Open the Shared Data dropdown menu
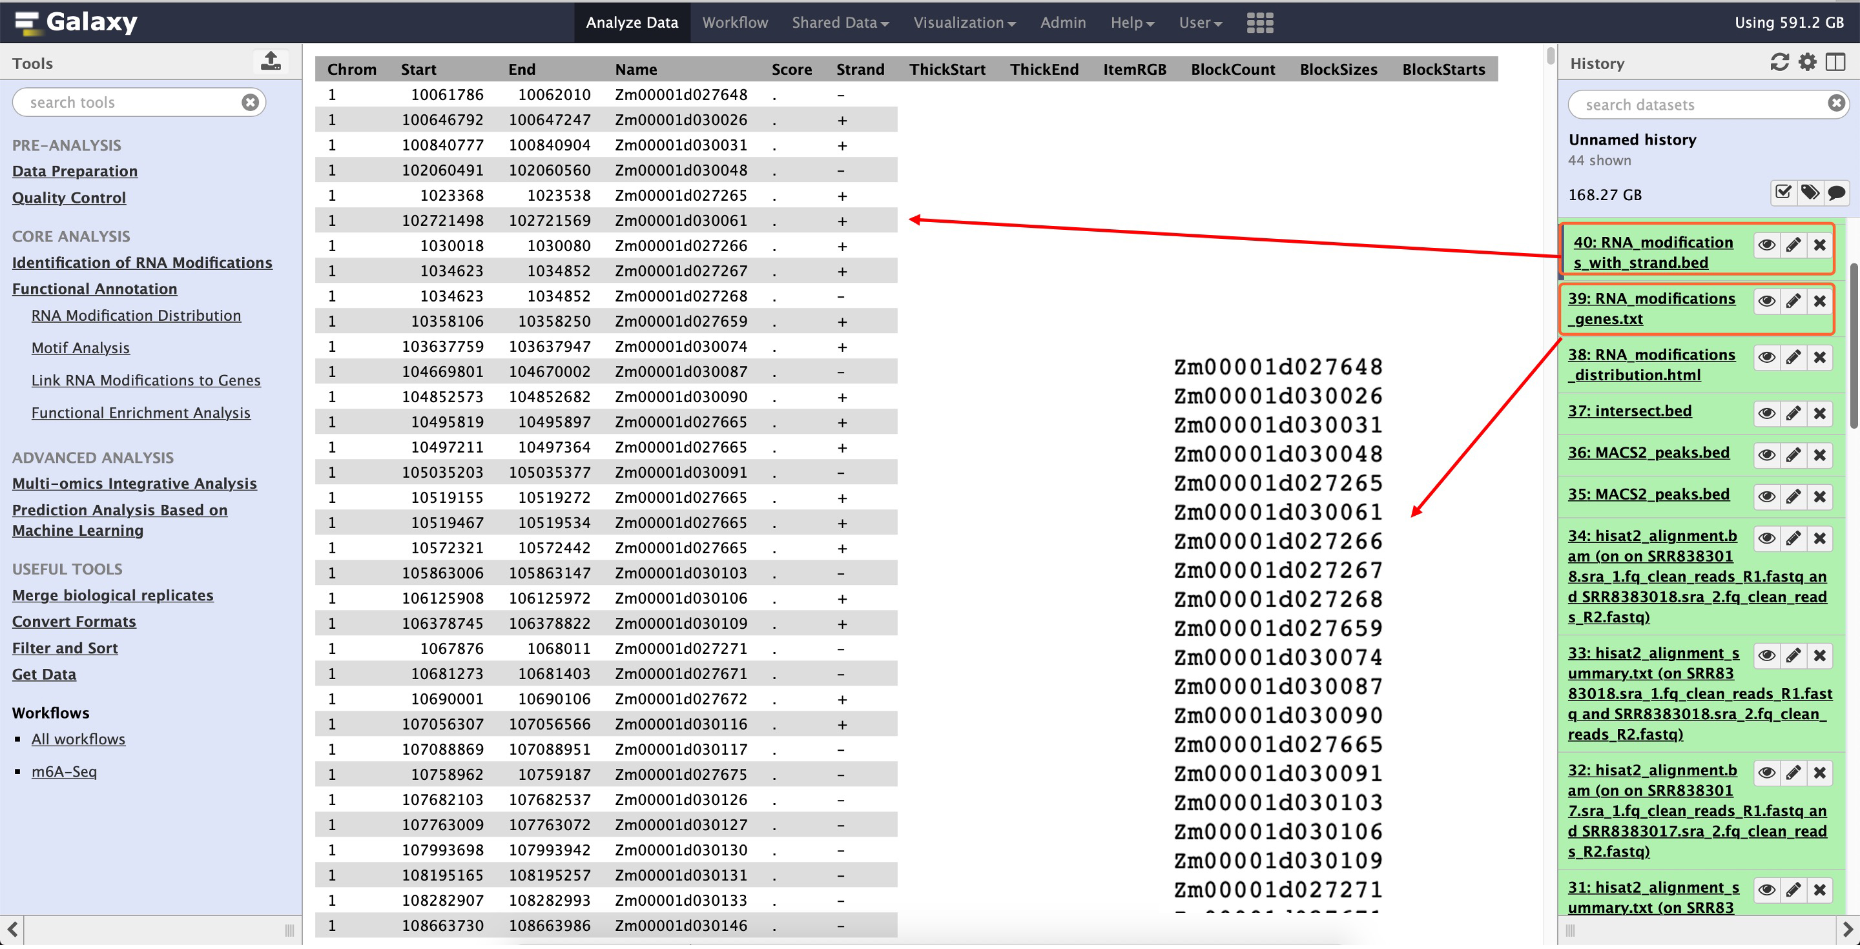 tap(840, 23)
